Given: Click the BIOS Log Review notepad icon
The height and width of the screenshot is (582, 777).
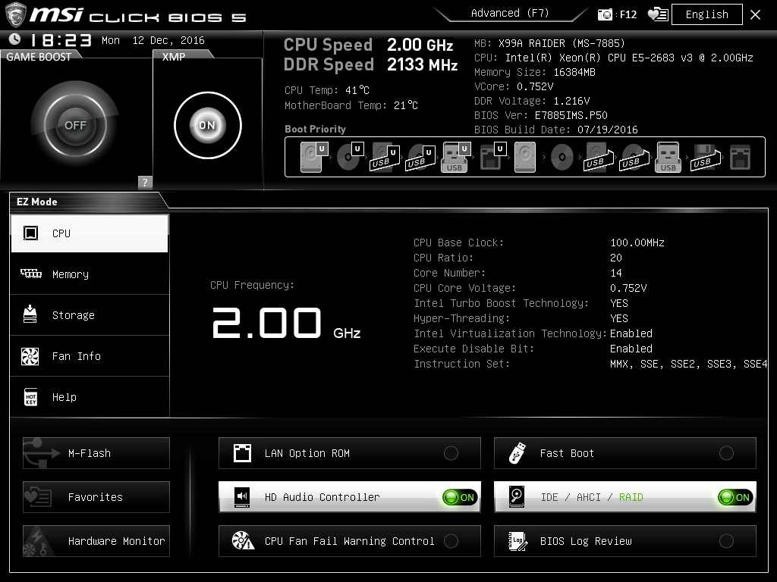Looking at the screenshot, I should pos(517,541).
